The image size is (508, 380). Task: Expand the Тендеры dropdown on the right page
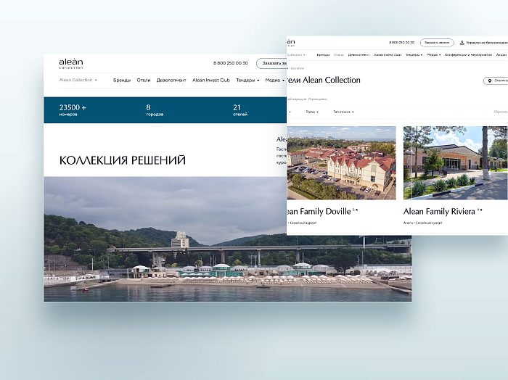click(x=414, y=55)
